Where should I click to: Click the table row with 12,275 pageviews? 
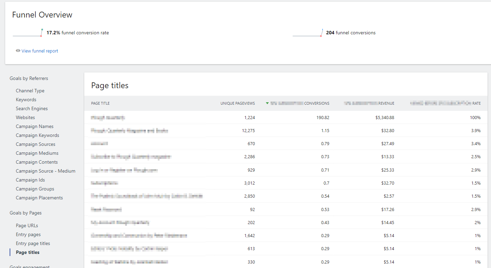(286, 130)
